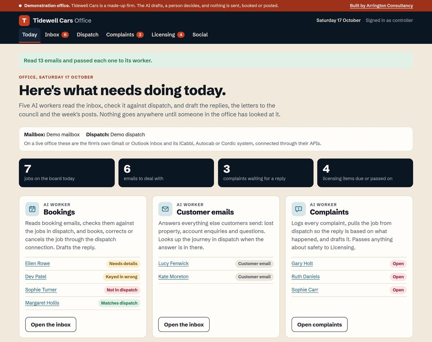Click the Customer emails envelope icon
432x342 pixels.
(x=165, y=209)
